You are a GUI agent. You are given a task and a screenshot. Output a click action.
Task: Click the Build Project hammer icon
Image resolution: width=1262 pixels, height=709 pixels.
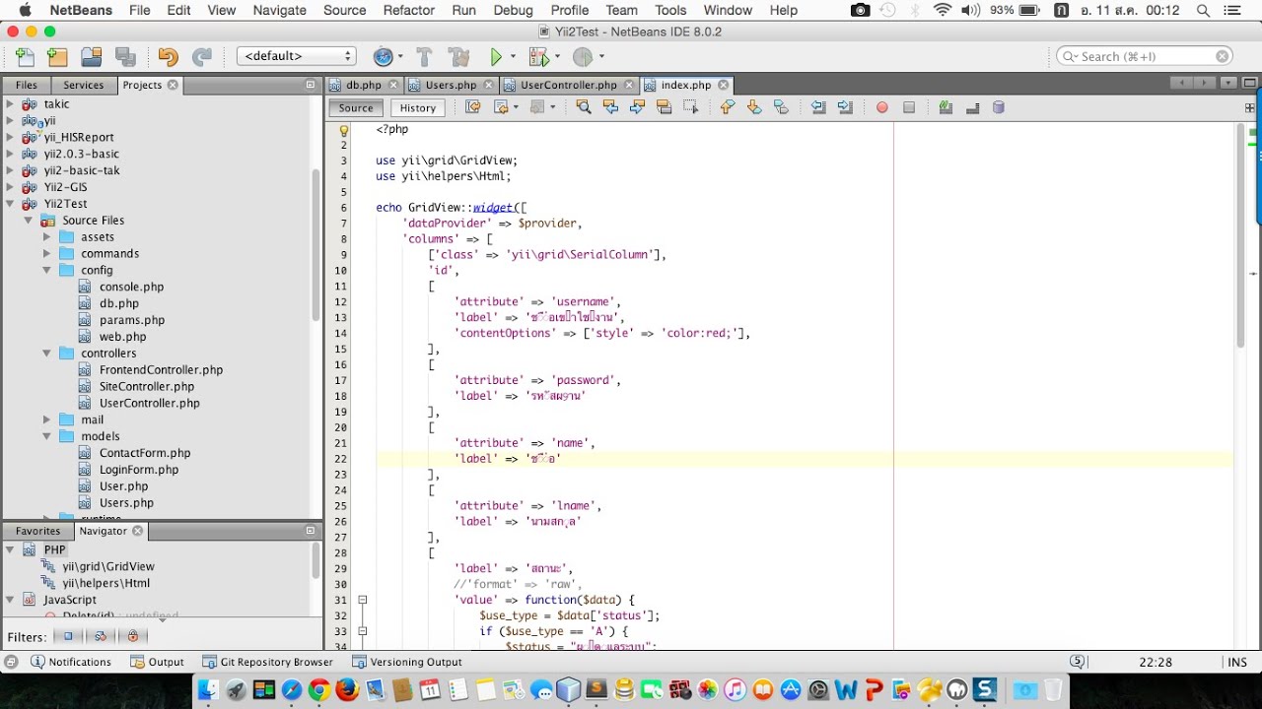pyautogui.click(x=425, y=57)
